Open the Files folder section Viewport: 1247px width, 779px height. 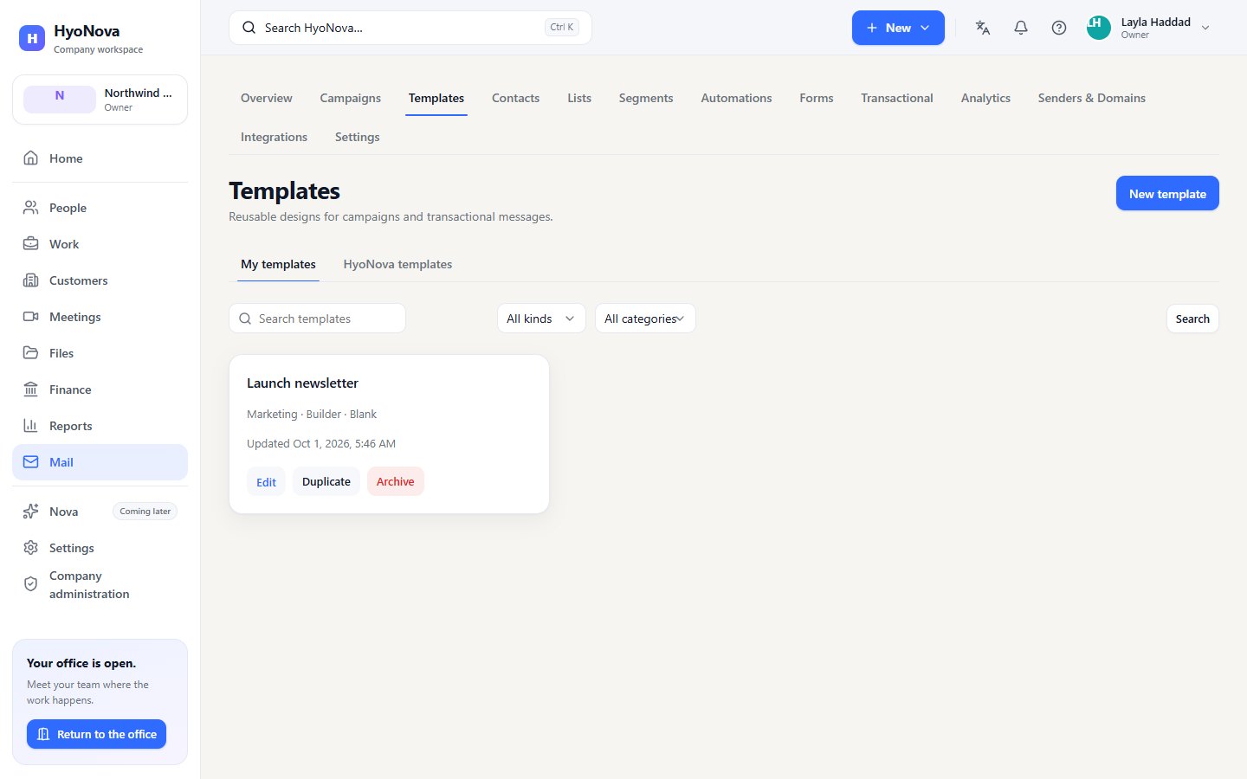[x=100, y=353]
